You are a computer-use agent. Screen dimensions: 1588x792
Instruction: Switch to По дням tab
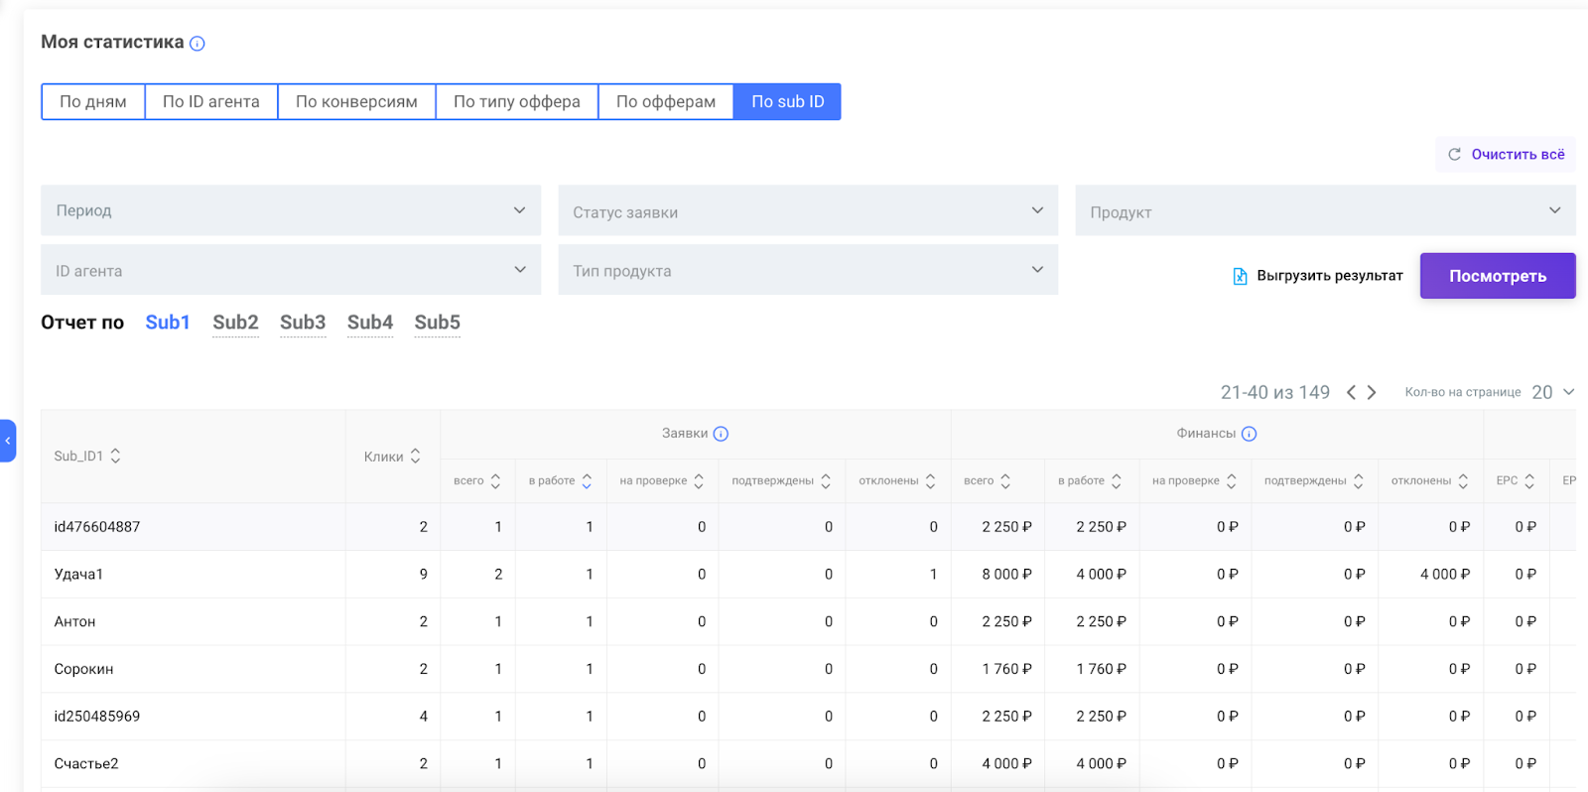point(93,102)
